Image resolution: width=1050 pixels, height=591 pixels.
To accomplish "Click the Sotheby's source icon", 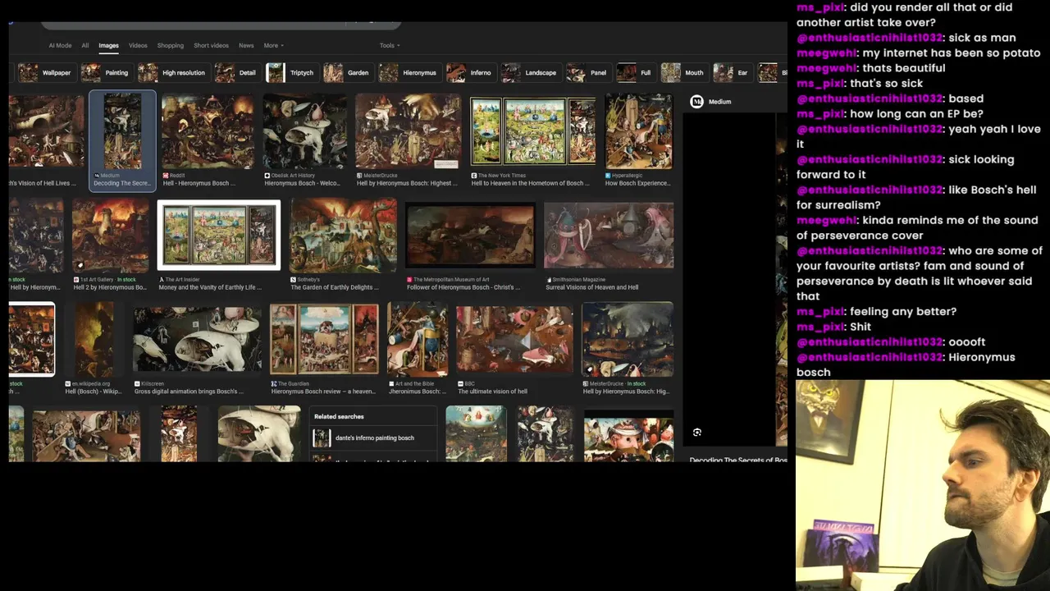I will [294, 279].
